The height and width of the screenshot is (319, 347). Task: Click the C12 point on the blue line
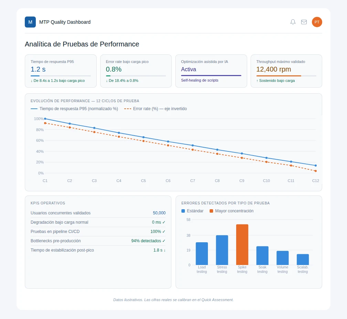pos(316,166)
